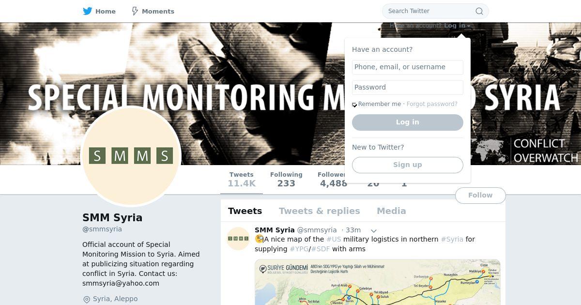Click the search magnifier icon

[479, 11]
